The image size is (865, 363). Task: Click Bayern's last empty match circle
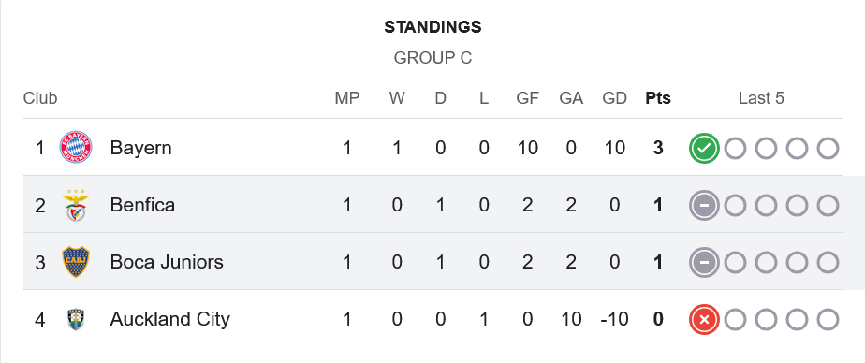point(828,148)
